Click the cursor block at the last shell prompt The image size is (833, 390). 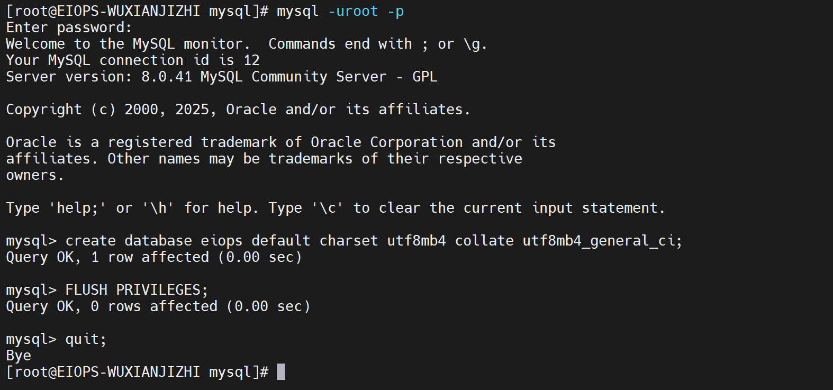click(281, 372)
